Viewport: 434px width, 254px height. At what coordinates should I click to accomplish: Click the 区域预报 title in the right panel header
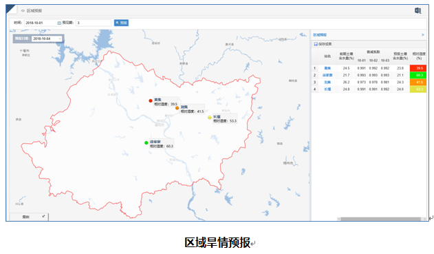click(x=320, y=35)
